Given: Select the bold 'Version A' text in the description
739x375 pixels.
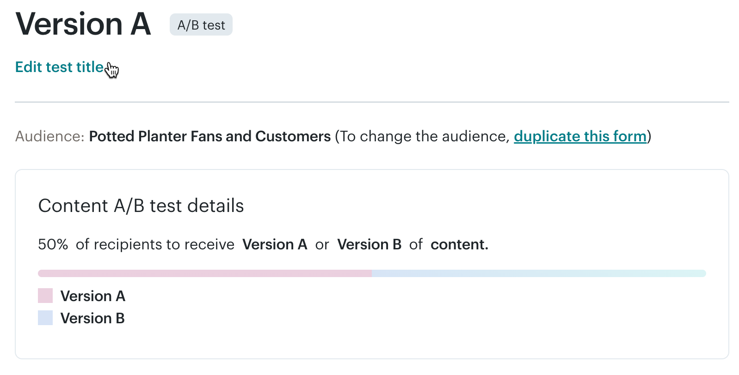Looking at the screenshot, I should [275, 244].
